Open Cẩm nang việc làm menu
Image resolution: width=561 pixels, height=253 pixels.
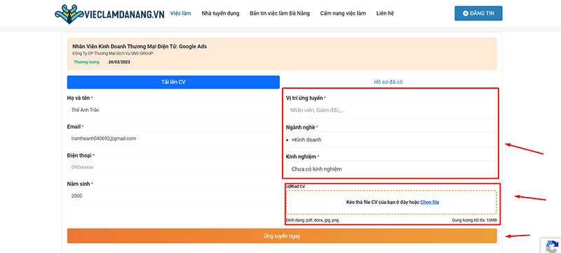click(x=343, y=13)
